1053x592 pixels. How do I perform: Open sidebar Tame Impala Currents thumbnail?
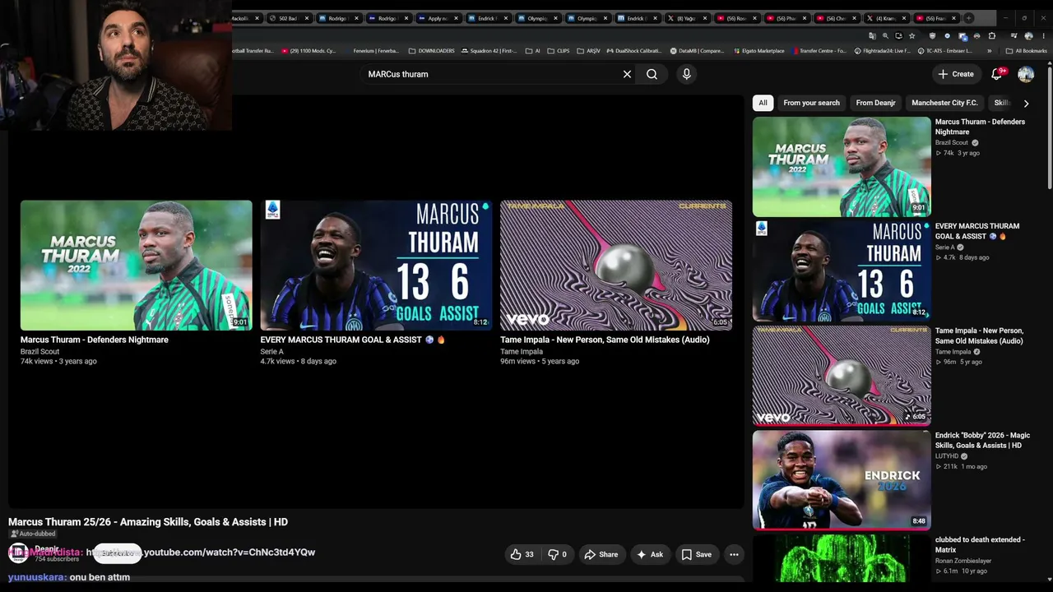pyautogui.click(x=842, y=376)
